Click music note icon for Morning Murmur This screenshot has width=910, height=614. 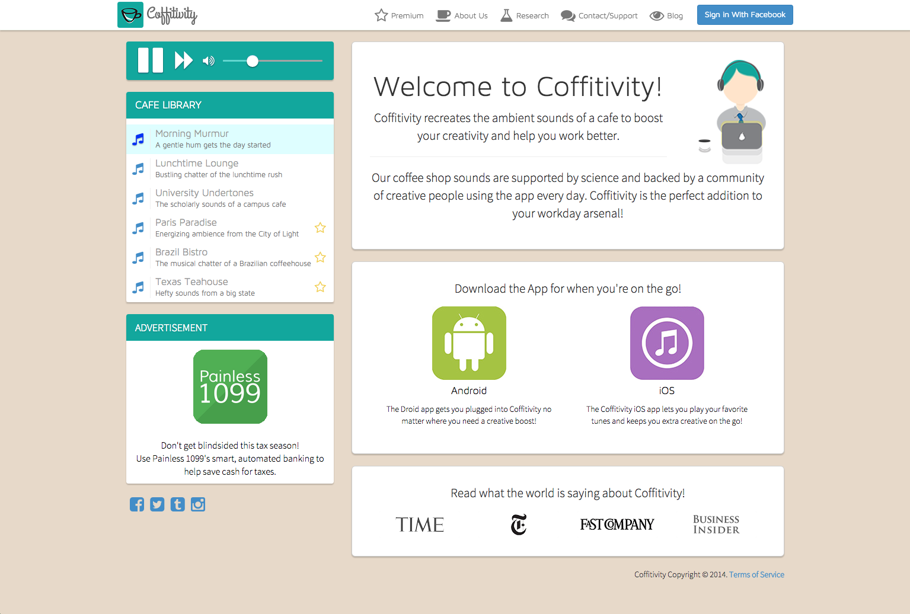click(x=138, y=139)
